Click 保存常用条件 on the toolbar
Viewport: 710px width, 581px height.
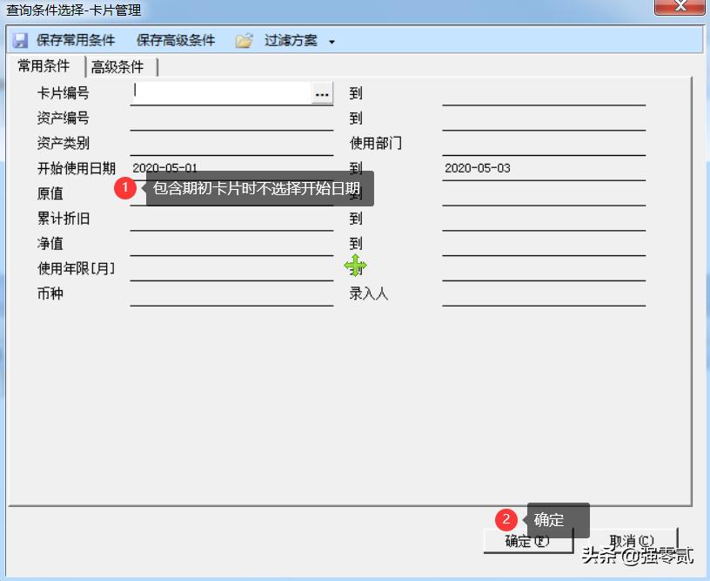coord(77,39)
